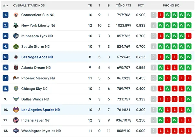Click the PCT column header
This screenshot has width=195, height=137.
coord(141,6)
